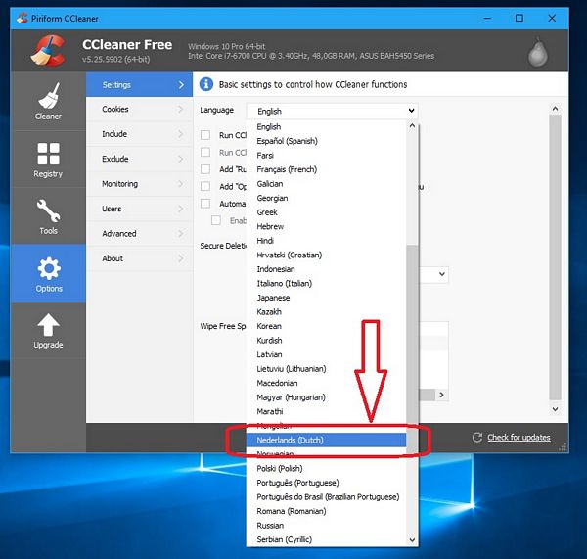Click language list scroll-down arrow

coord(412,539)
